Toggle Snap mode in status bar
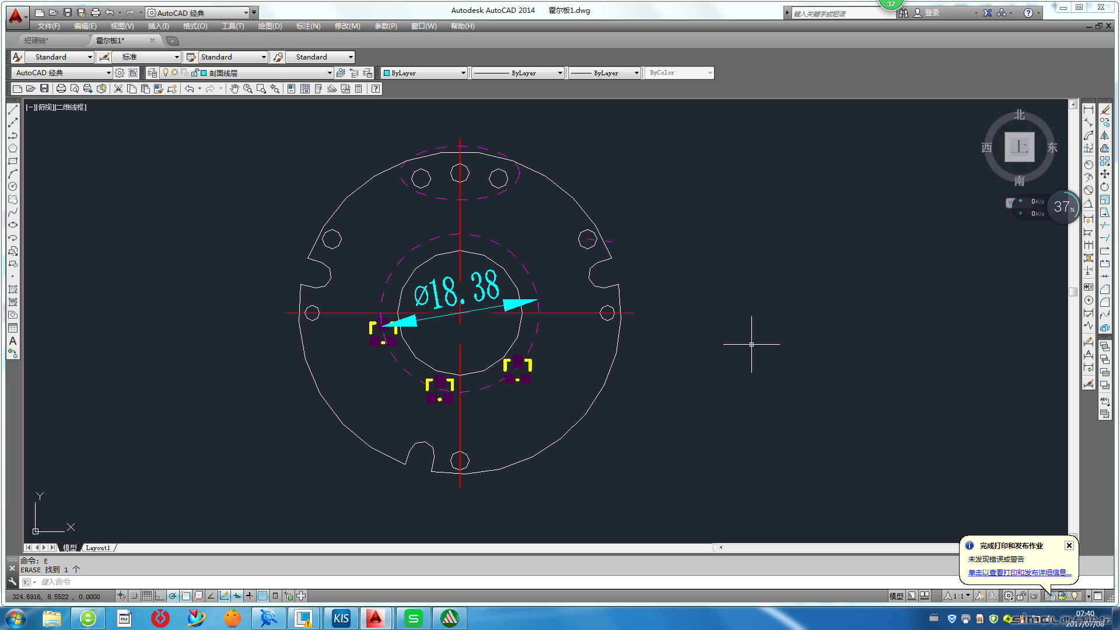1120x630 pixels. (x=134, y=596)
